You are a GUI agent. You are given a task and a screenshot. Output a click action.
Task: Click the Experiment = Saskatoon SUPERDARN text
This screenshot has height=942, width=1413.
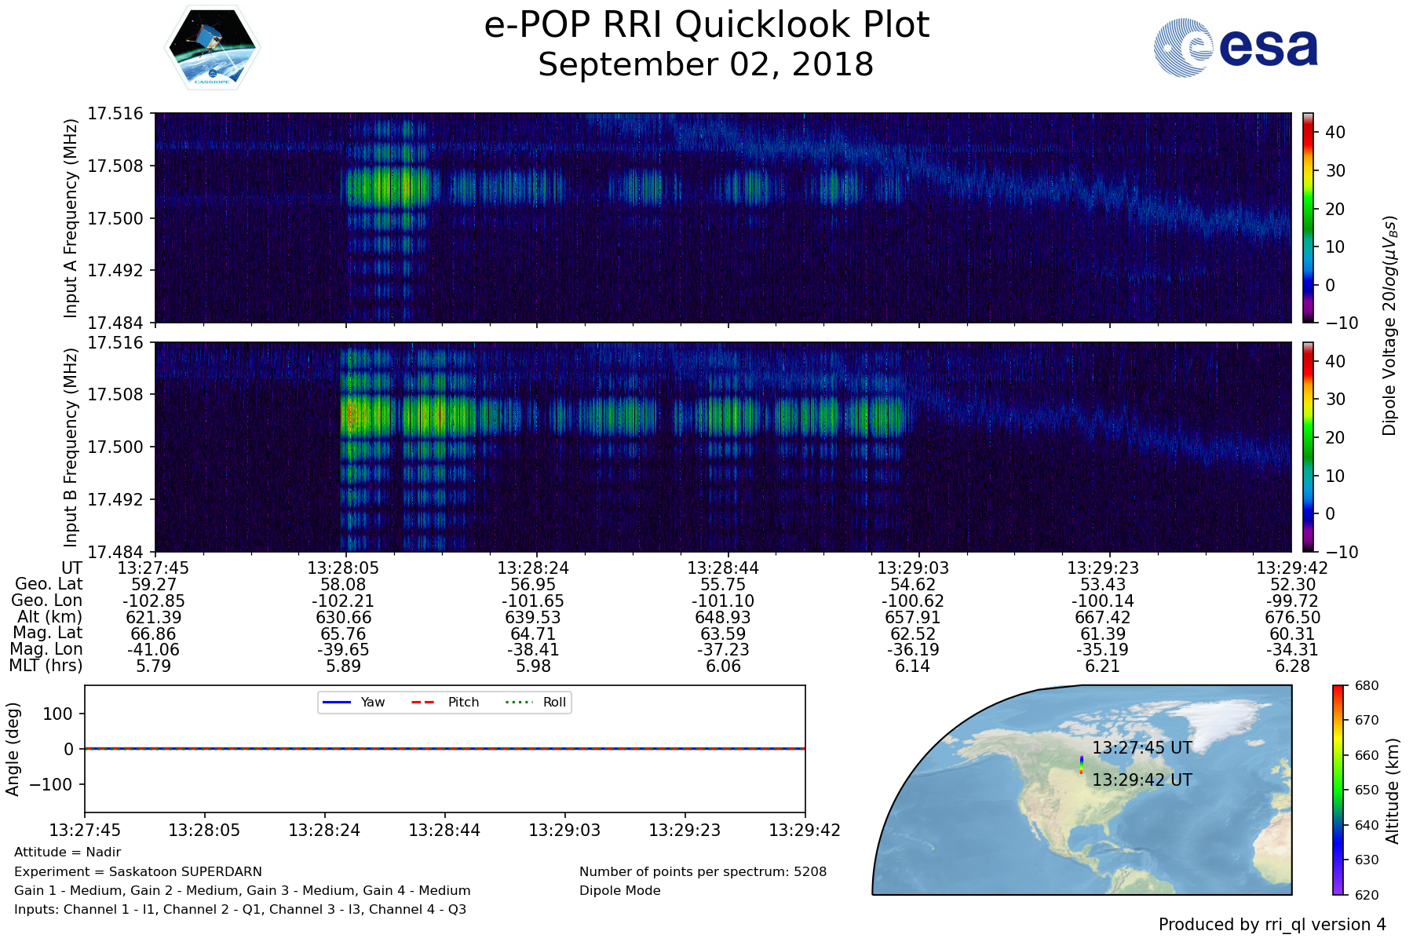pos(138,871)
